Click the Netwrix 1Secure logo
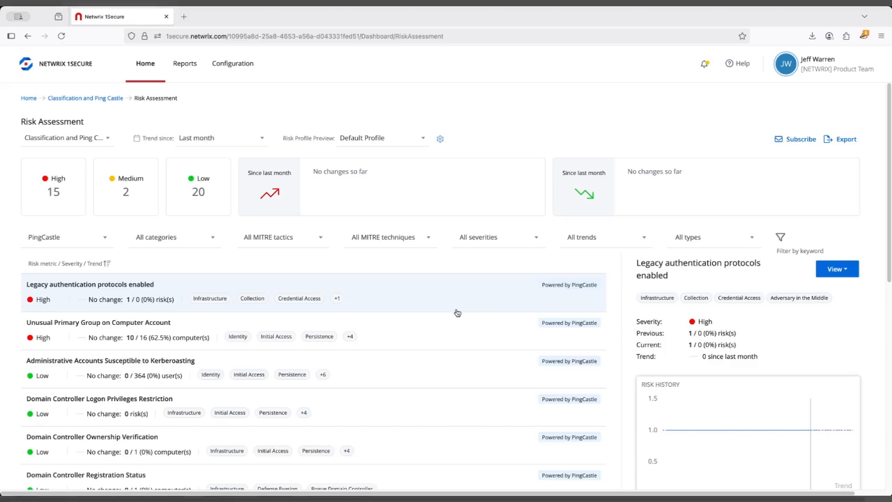The width and height of the screenshot is (892, 502). [x=56, y=63]
